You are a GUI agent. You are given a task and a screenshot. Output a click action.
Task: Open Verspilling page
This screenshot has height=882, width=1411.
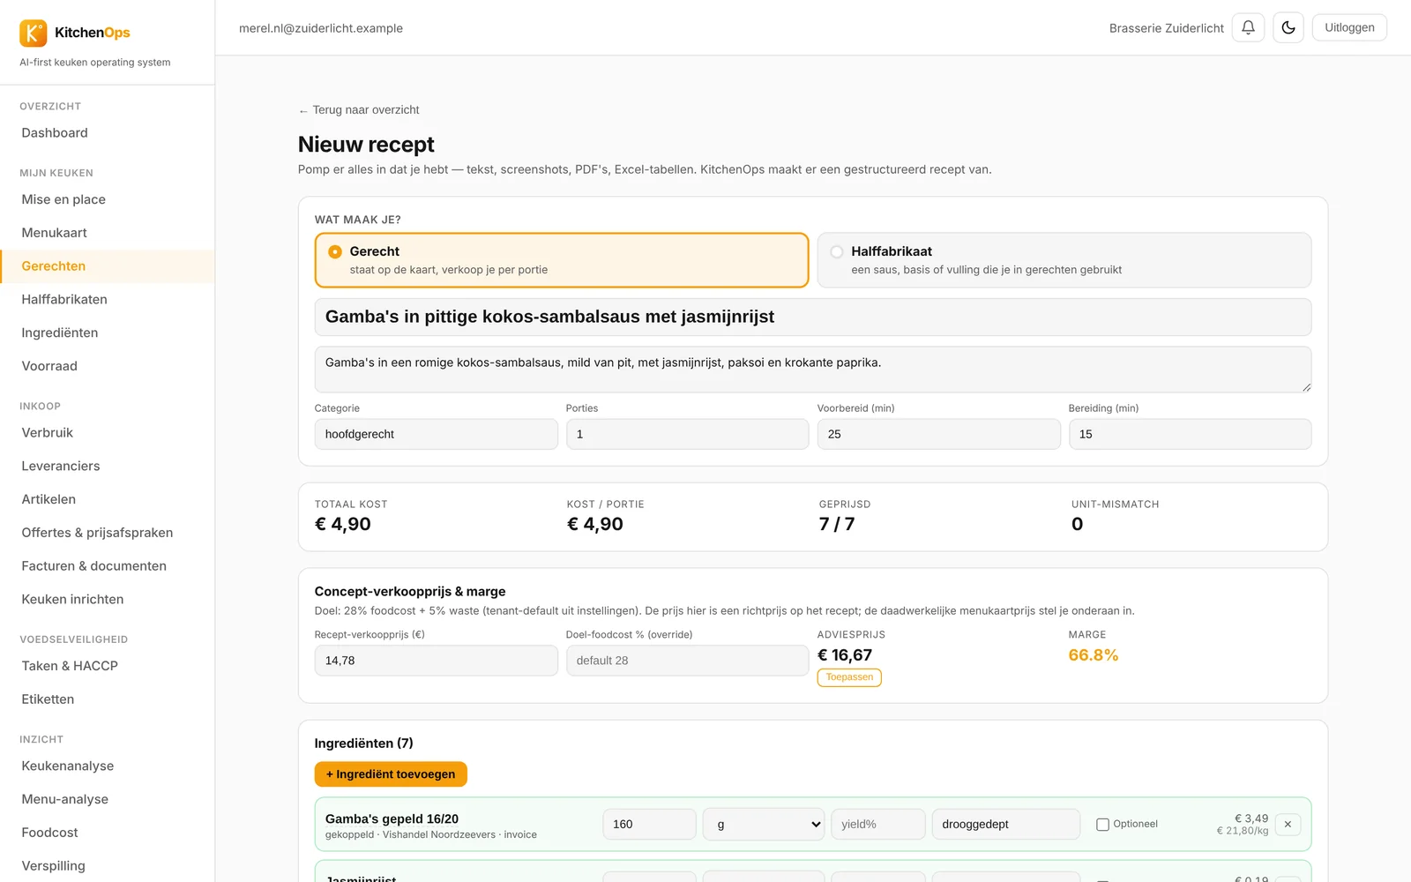[x=54, y=866]
